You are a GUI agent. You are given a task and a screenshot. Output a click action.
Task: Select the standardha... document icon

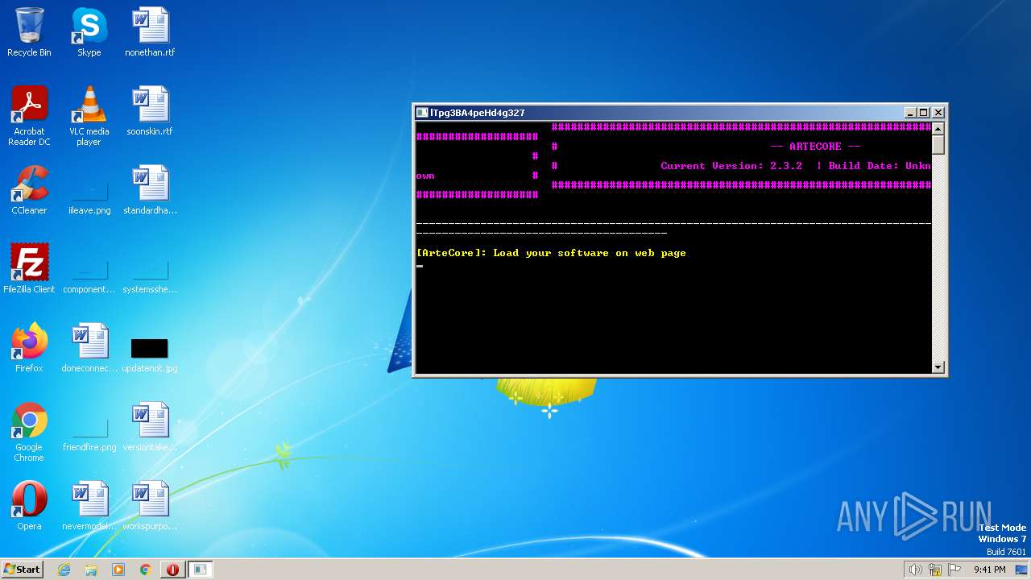click(150, 191)
